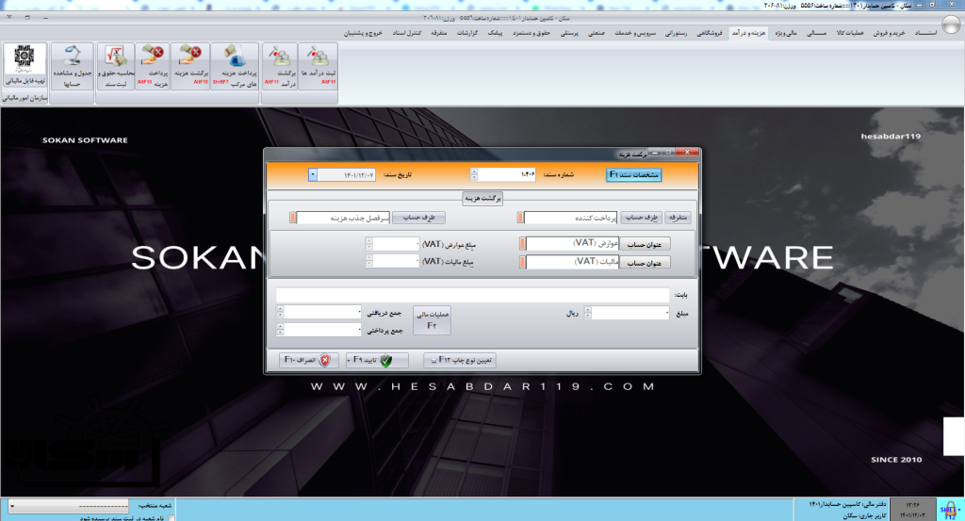Close the برگشت هزینه dialog window
The width and height of the screenshot is (965, 521).
(x=687, y=152)
